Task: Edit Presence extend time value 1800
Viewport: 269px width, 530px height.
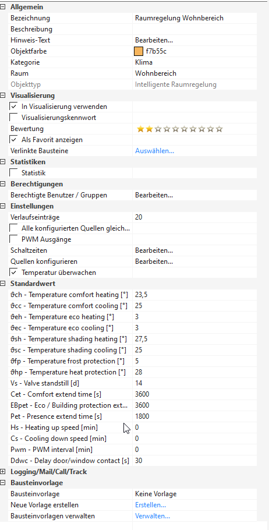Action: 194,416
